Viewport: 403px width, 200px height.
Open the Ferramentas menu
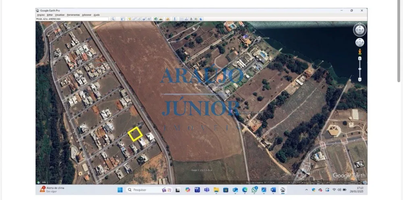tap(73, 15)
